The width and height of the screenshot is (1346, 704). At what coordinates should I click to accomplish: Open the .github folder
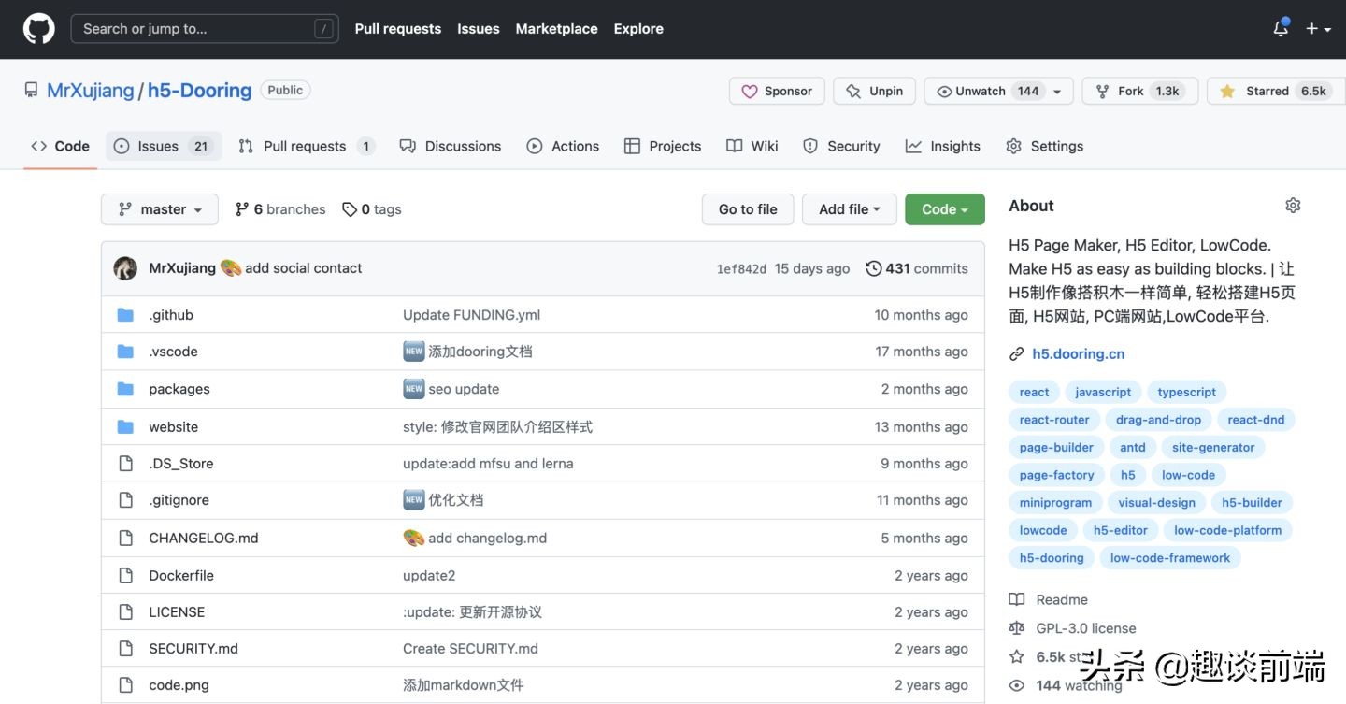coord(171,315)
